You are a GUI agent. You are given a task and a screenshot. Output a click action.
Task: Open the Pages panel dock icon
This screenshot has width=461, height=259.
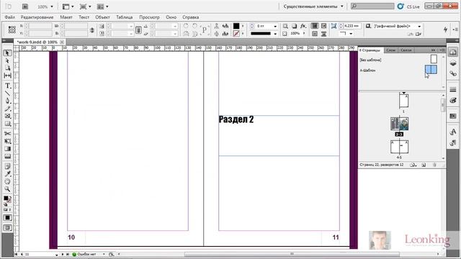coord(453,53)
